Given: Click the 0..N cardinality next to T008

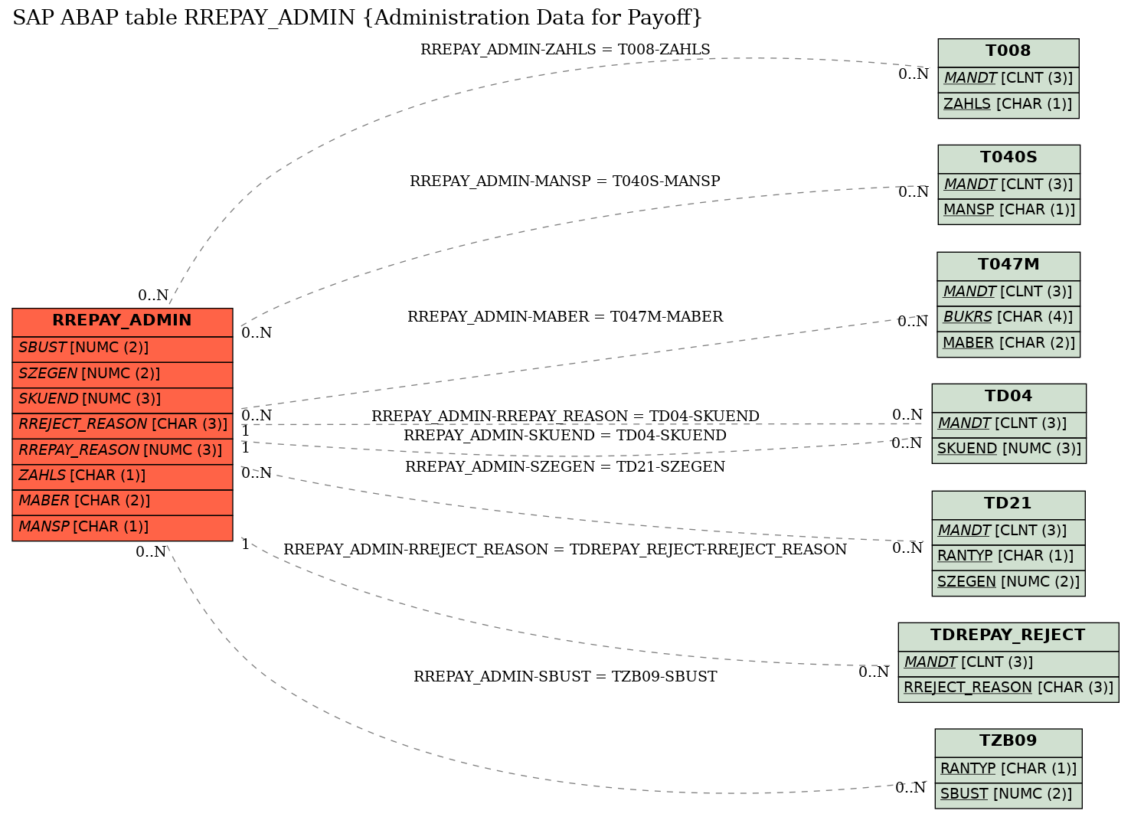Looking at the screenshot, I should click(914, 74).
